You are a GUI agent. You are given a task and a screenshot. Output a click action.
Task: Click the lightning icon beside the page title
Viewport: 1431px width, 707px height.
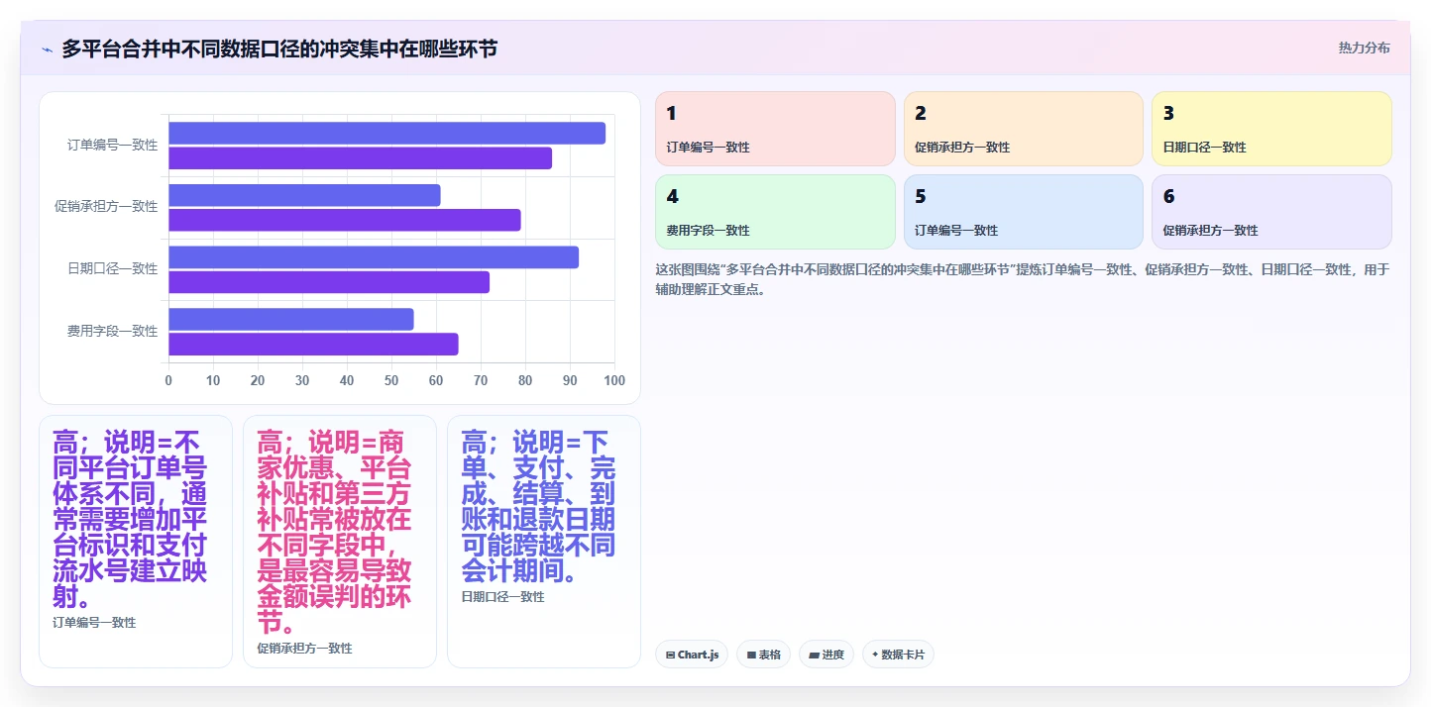[48, 50]
